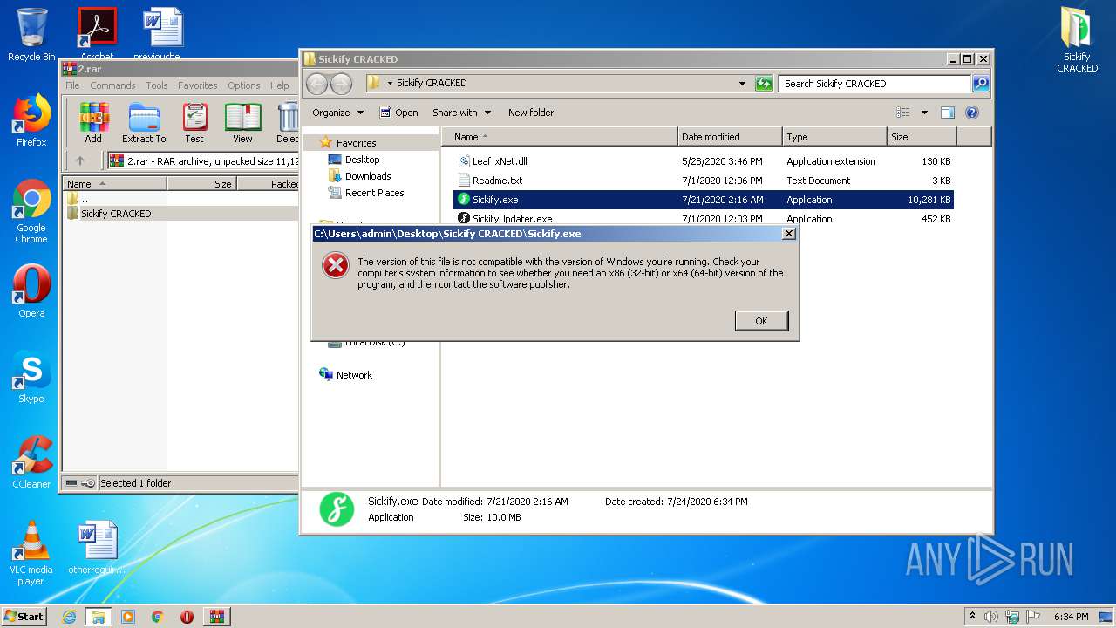
Task: Select Sickify.exe in the file list
Action: tap(703, 200)
